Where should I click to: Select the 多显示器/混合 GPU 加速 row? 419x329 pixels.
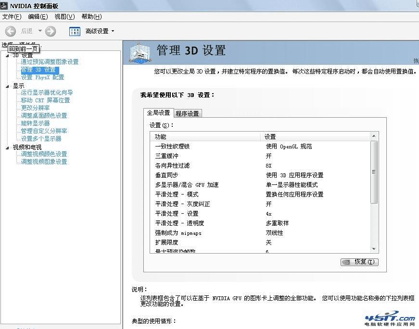click(260, 185)
